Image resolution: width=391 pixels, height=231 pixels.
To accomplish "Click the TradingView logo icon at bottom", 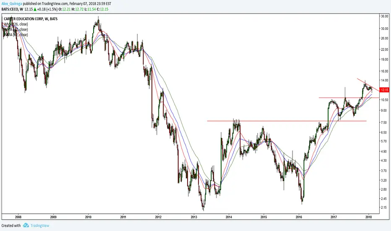I will point(26,226).
